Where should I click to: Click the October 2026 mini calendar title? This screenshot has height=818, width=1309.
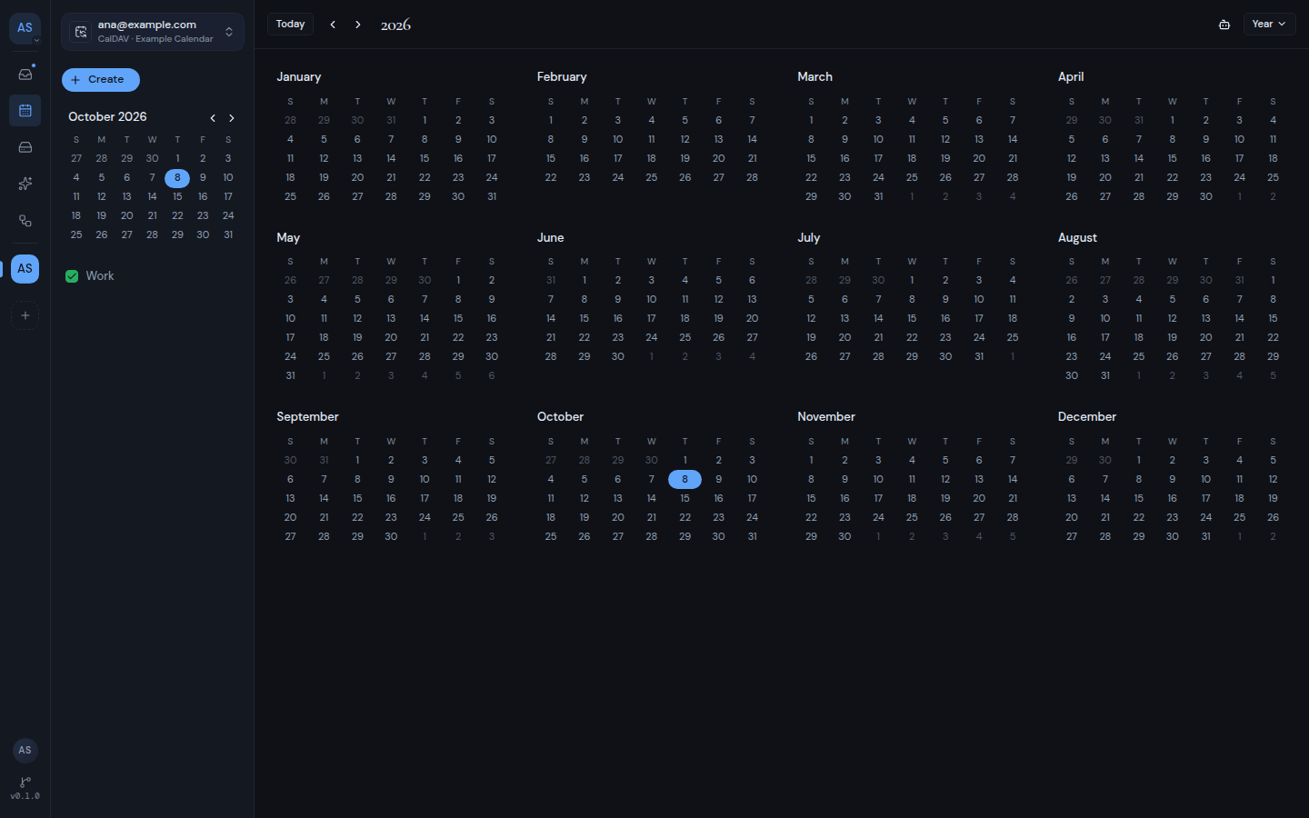pyautogui.click(x=107, y=117)
